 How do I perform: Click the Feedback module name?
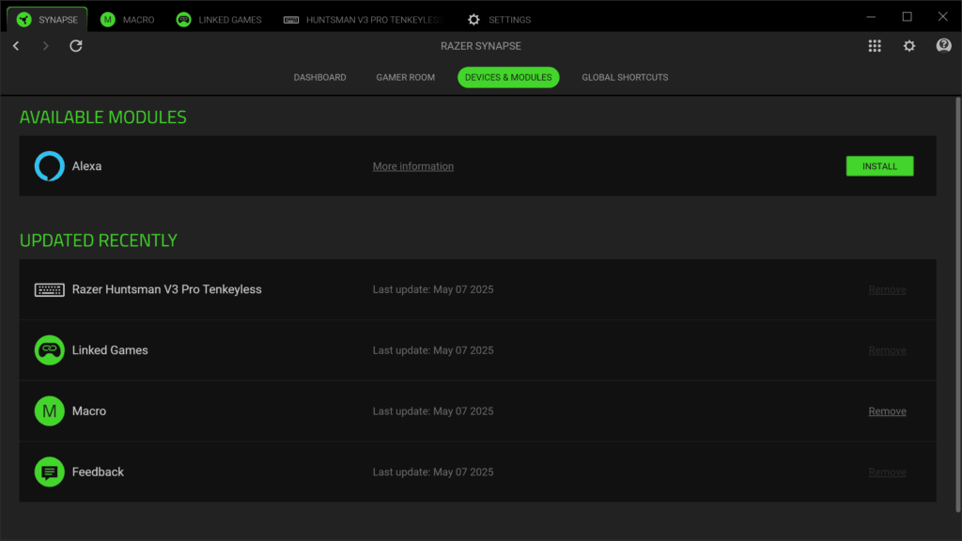pyautogui.click(x=98, y=471)
